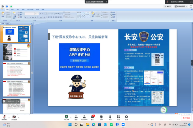Expand video options arrow beside camera
The width and height of the screenshot is (193, 128).
click(19, 117)
